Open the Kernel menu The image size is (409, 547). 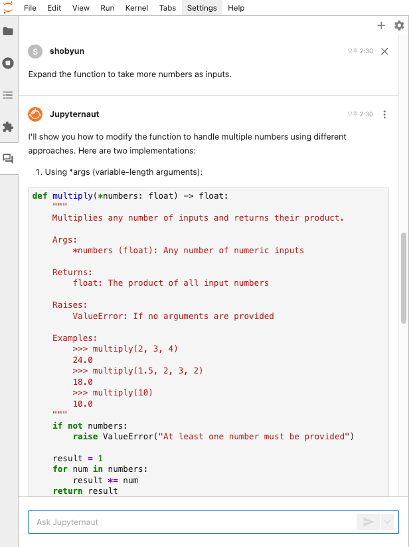coord(136,8)
